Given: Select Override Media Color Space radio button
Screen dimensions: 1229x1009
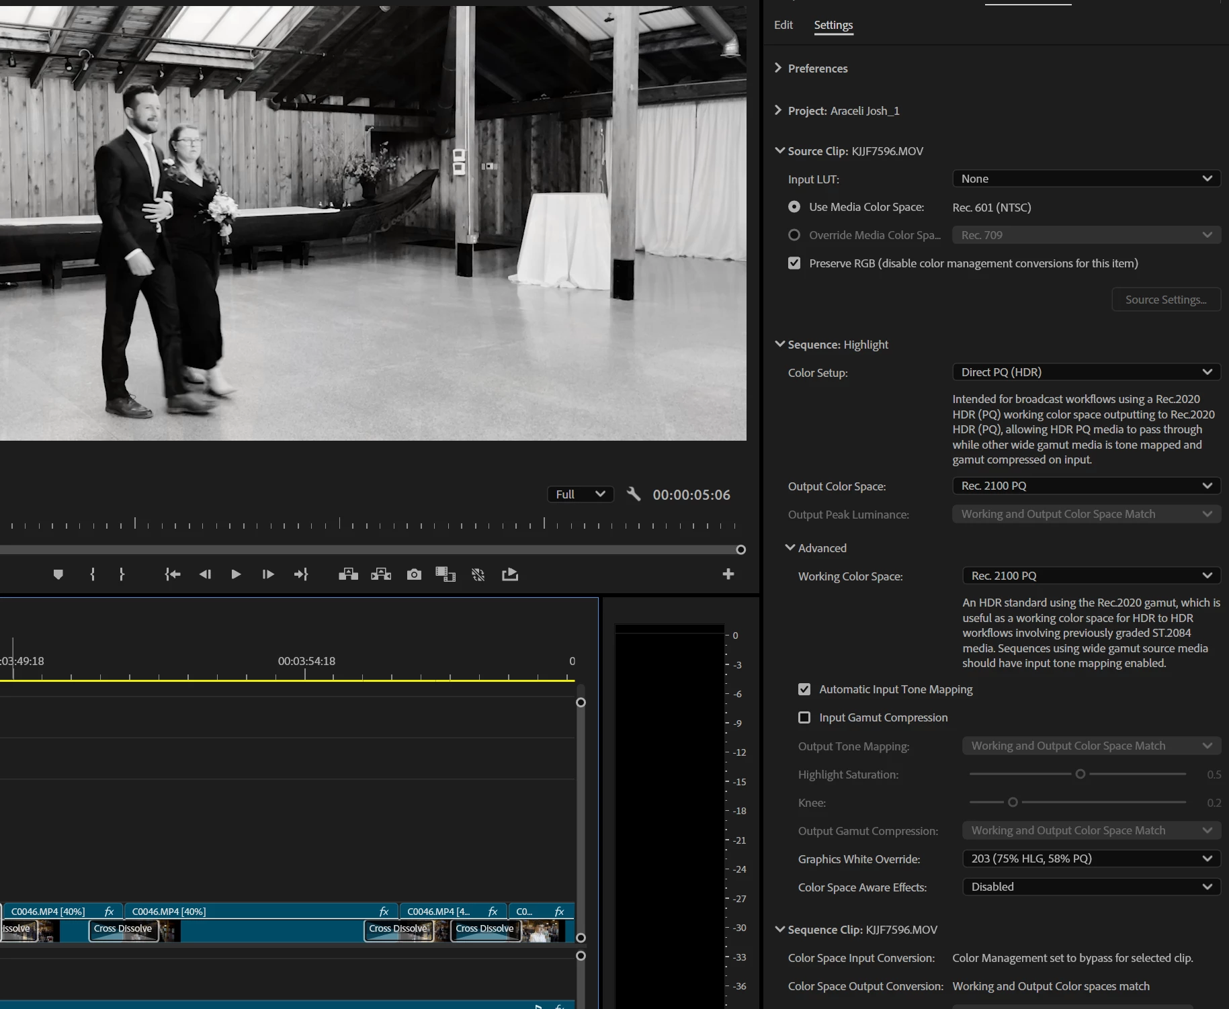Looking at the screenshot, I should click(x=794, y=235).
